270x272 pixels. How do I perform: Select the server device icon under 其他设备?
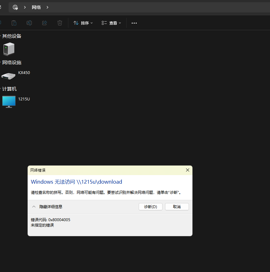(9, 49)
